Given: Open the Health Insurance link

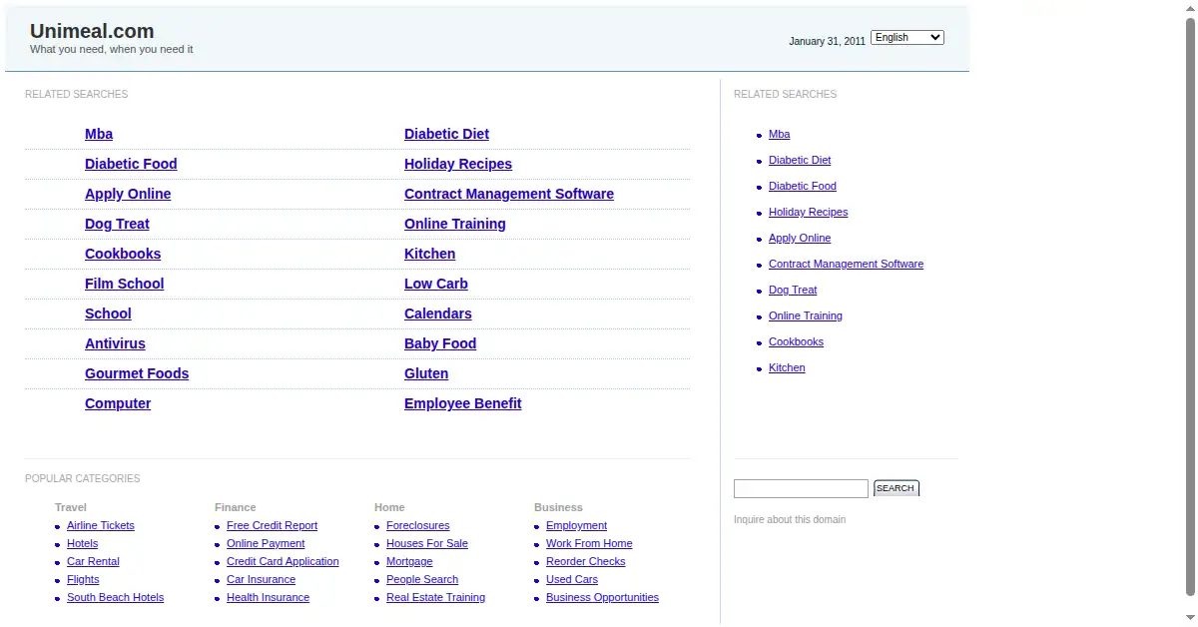Looking at the screenshot, I should coord(269,597).
